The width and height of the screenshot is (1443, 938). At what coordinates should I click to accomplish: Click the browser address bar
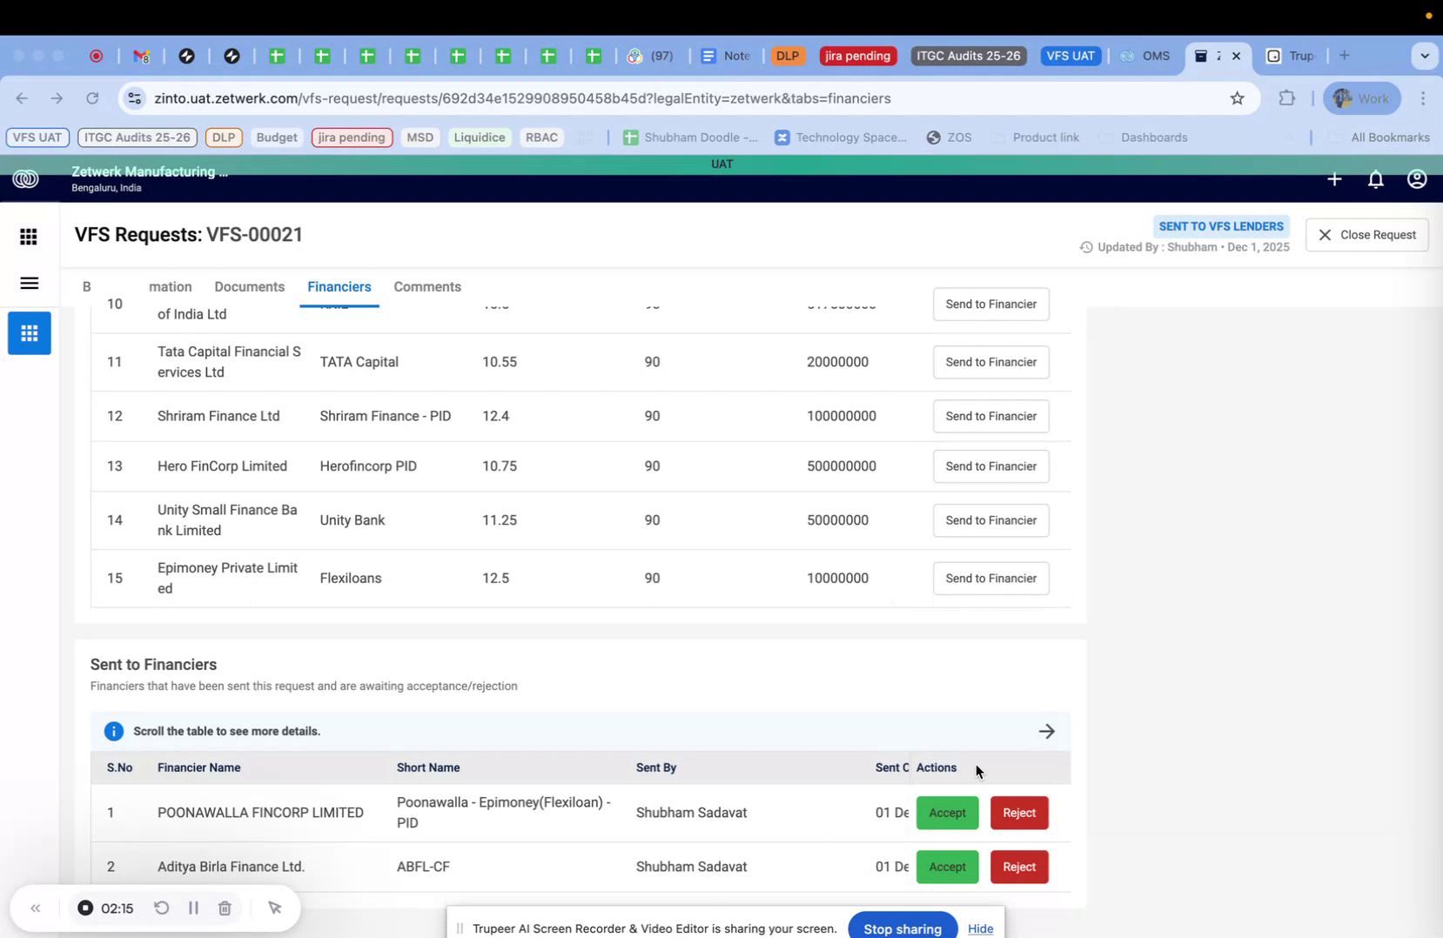[x=609, y=98]
